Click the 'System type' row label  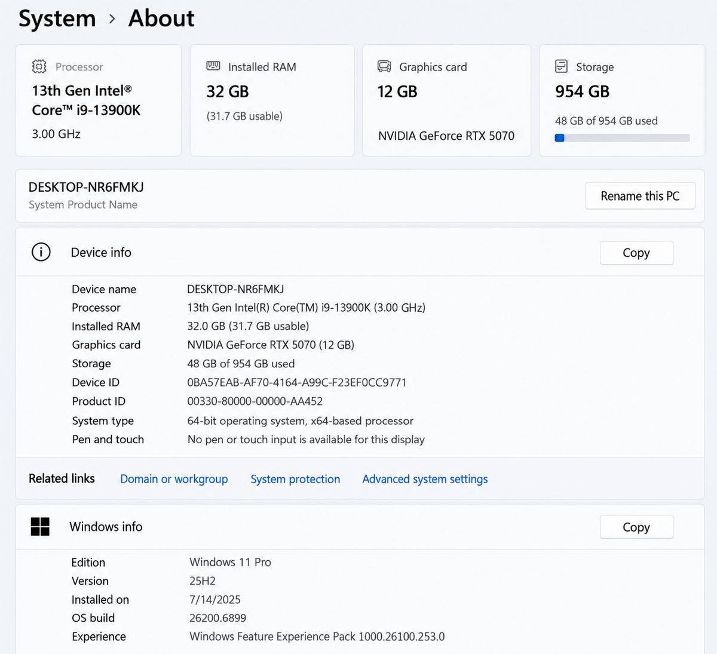pyautogui.click(x=103, y=421)
